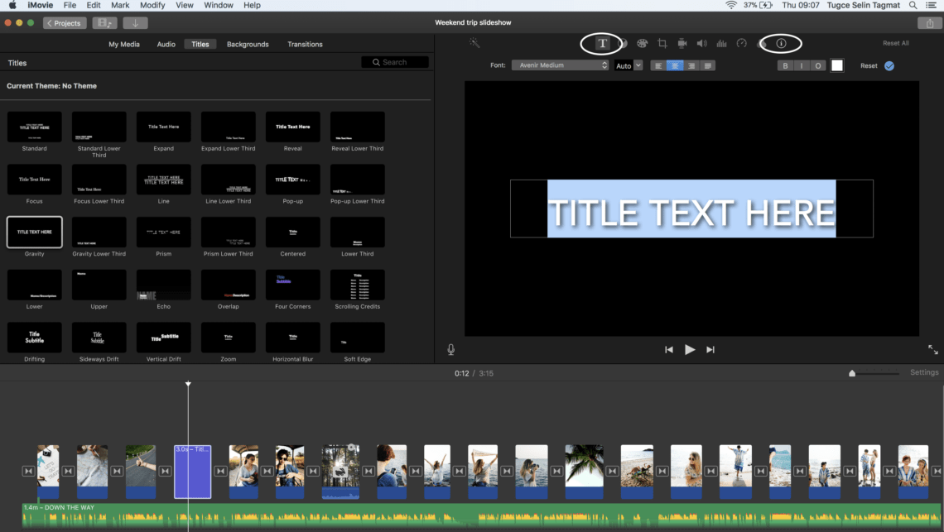
Task: Select the Titles tab
Action: point(200,44)
